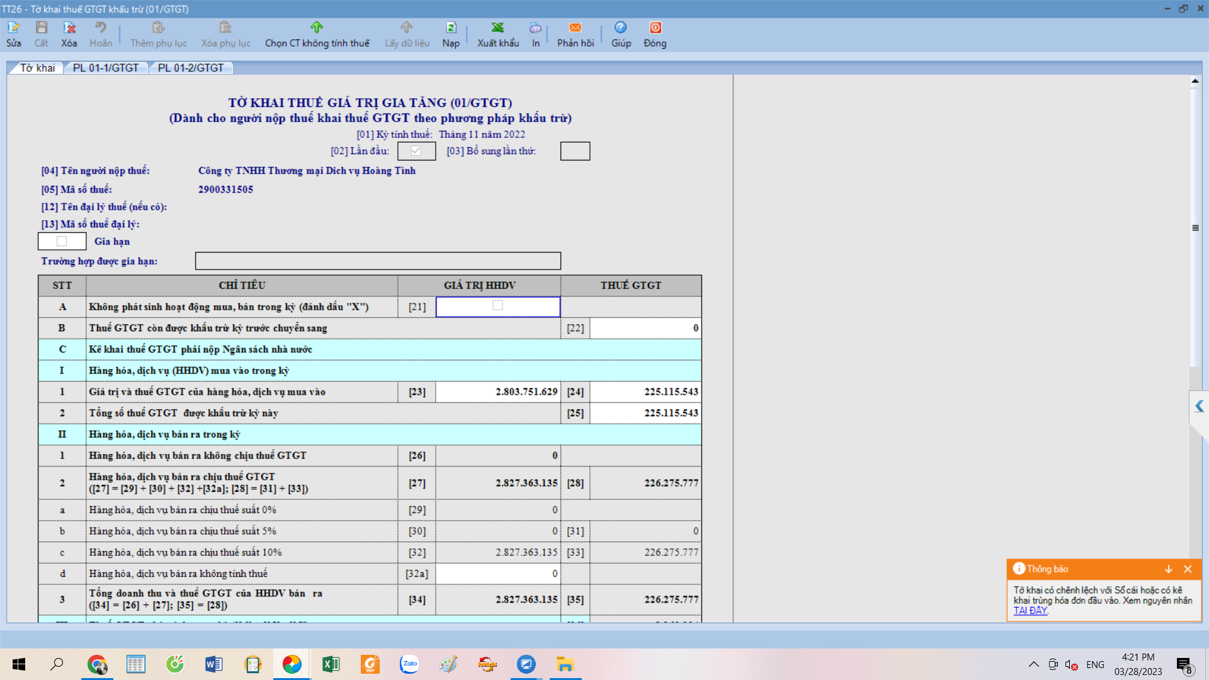Open Zalo from the taskbar
Viewport: 1209px width, 680px height.
pyautogui.click(x=409, y=664)
